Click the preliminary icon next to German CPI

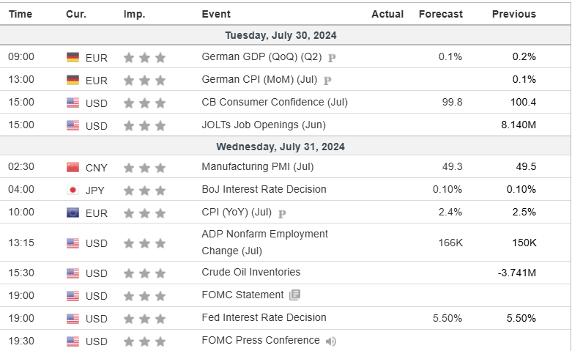click(x=327, y=80)
